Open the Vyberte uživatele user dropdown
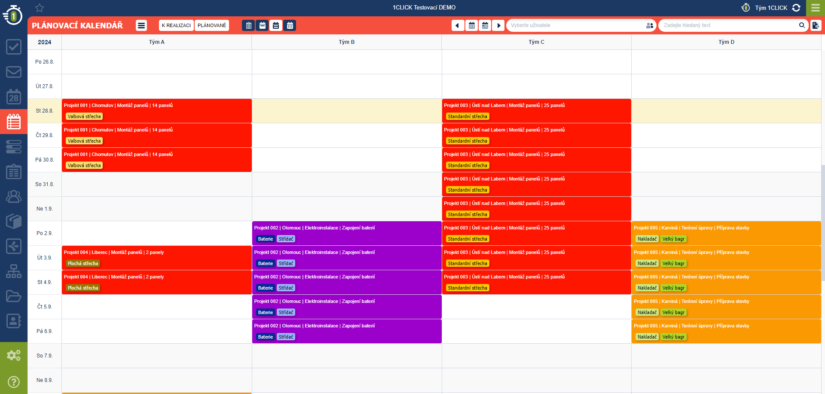Image resolution: width=825 pixels, height=394 pixels. [x=581, y=25]
